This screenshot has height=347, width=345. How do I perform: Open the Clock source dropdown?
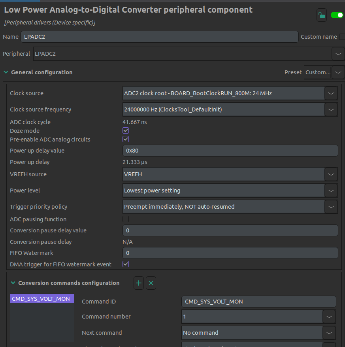point(331,93)
